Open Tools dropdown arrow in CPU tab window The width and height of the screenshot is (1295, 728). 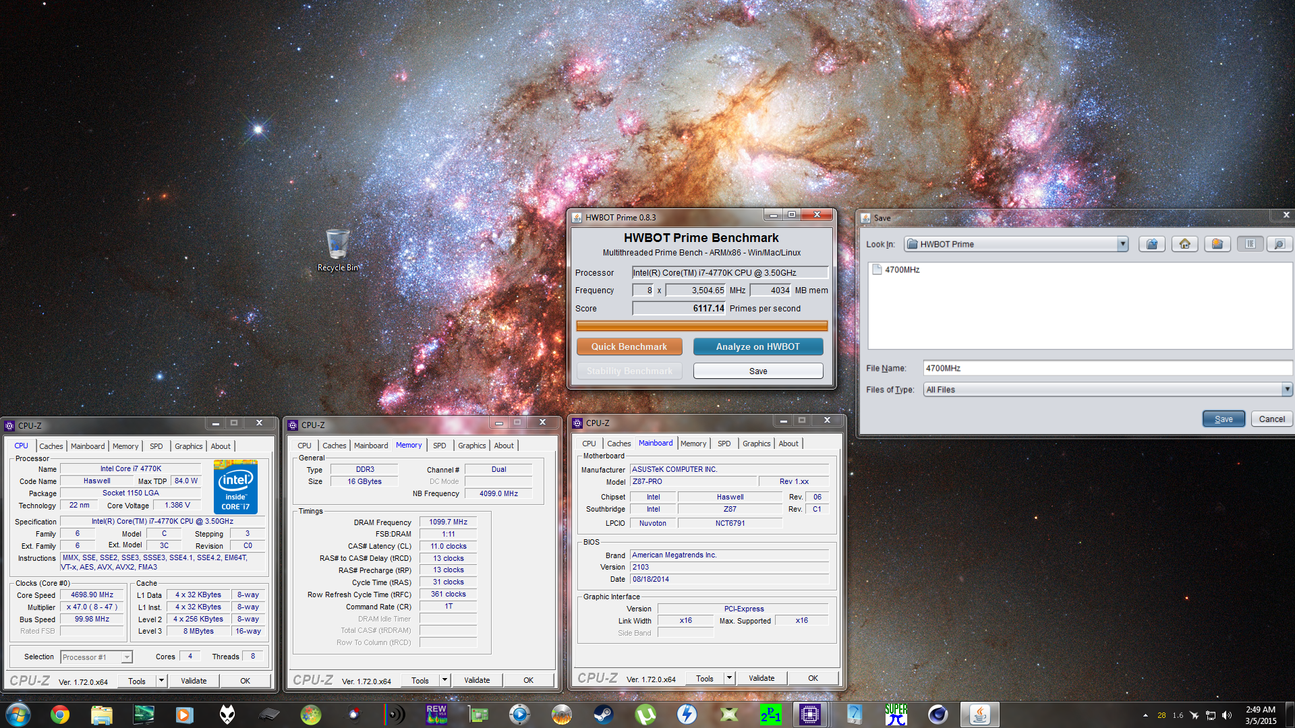click(161, 681)
